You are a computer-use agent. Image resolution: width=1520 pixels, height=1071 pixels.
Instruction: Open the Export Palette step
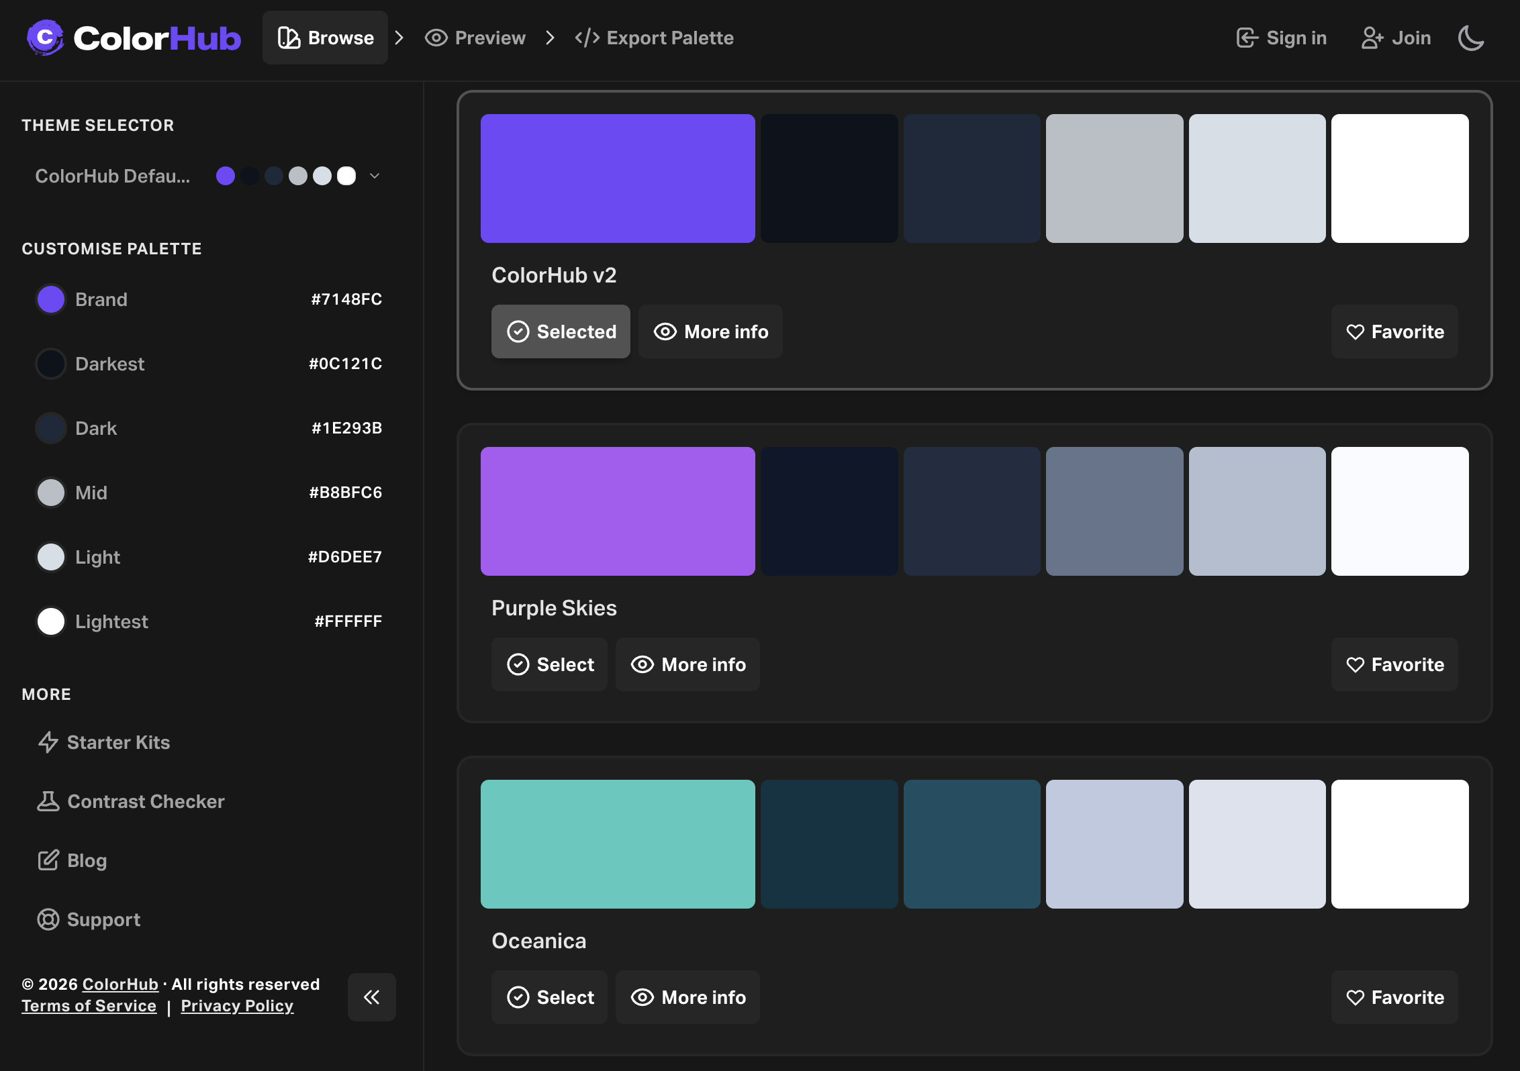click(654, 38)
